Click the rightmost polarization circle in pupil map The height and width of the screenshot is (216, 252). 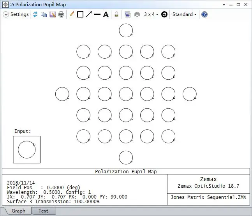(189, 94)
